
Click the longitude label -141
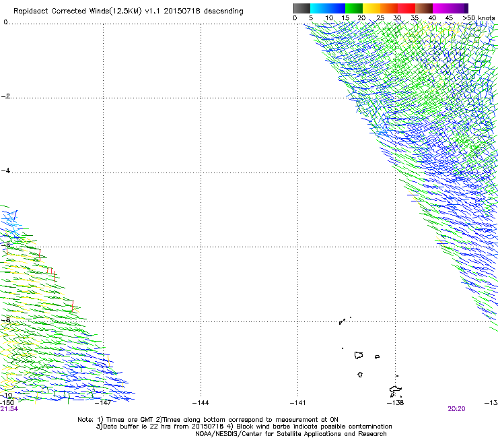298,403
